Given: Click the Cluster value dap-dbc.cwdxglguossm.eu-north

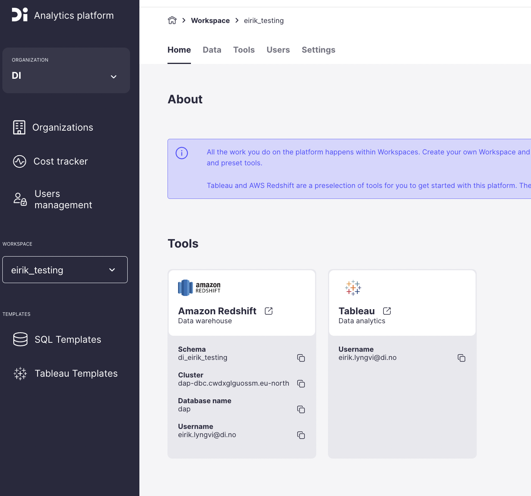Looking at the screenshot, I should click(233, 383).
